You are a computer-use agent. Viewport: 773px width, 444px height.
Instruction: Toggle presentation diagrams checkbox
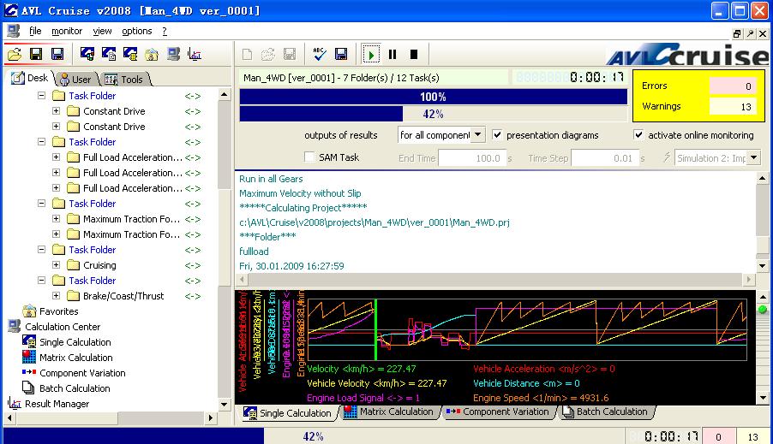pos(497,134)
